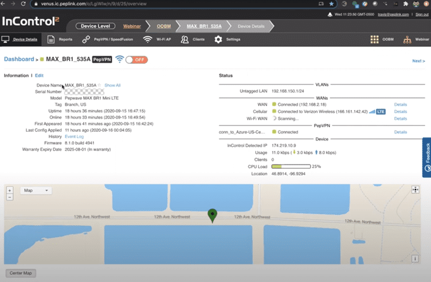Screen dimensions: 431x282
Task: Open the PepVPN / SpeedFusion link icon
Action: click(x=86, y=40)
